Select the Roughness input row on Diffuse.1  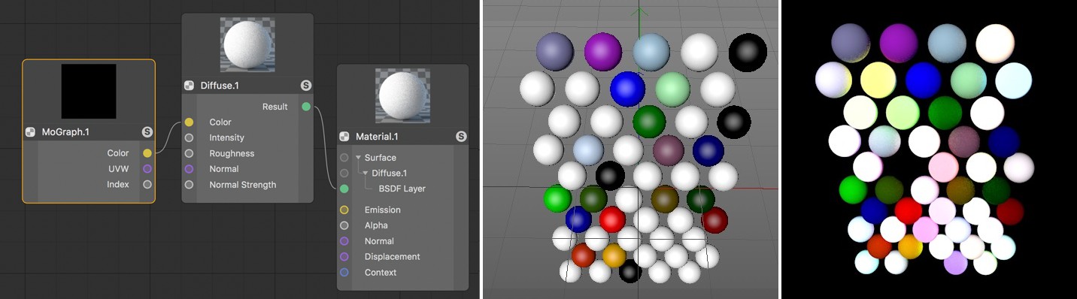[247, 153]
